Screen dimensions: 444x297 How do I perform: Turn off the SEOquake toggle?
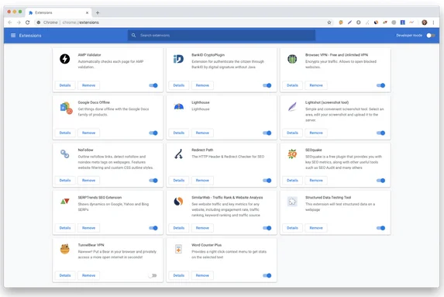point(381,181)
